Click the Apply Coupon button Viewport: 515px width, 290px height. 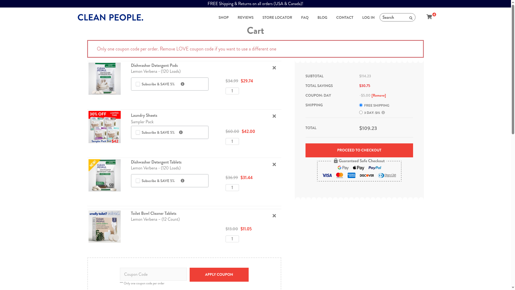tap(219, 275)
